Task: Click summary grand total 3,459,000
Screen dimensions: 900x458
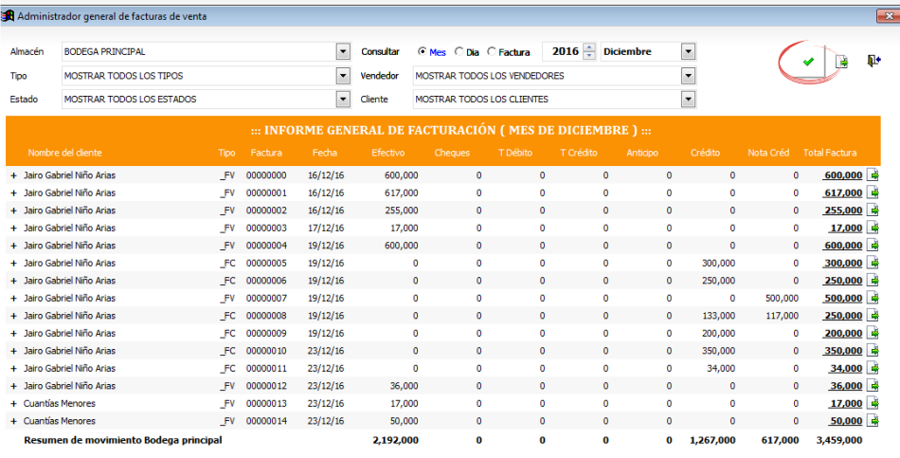Action: click(839, 440)
